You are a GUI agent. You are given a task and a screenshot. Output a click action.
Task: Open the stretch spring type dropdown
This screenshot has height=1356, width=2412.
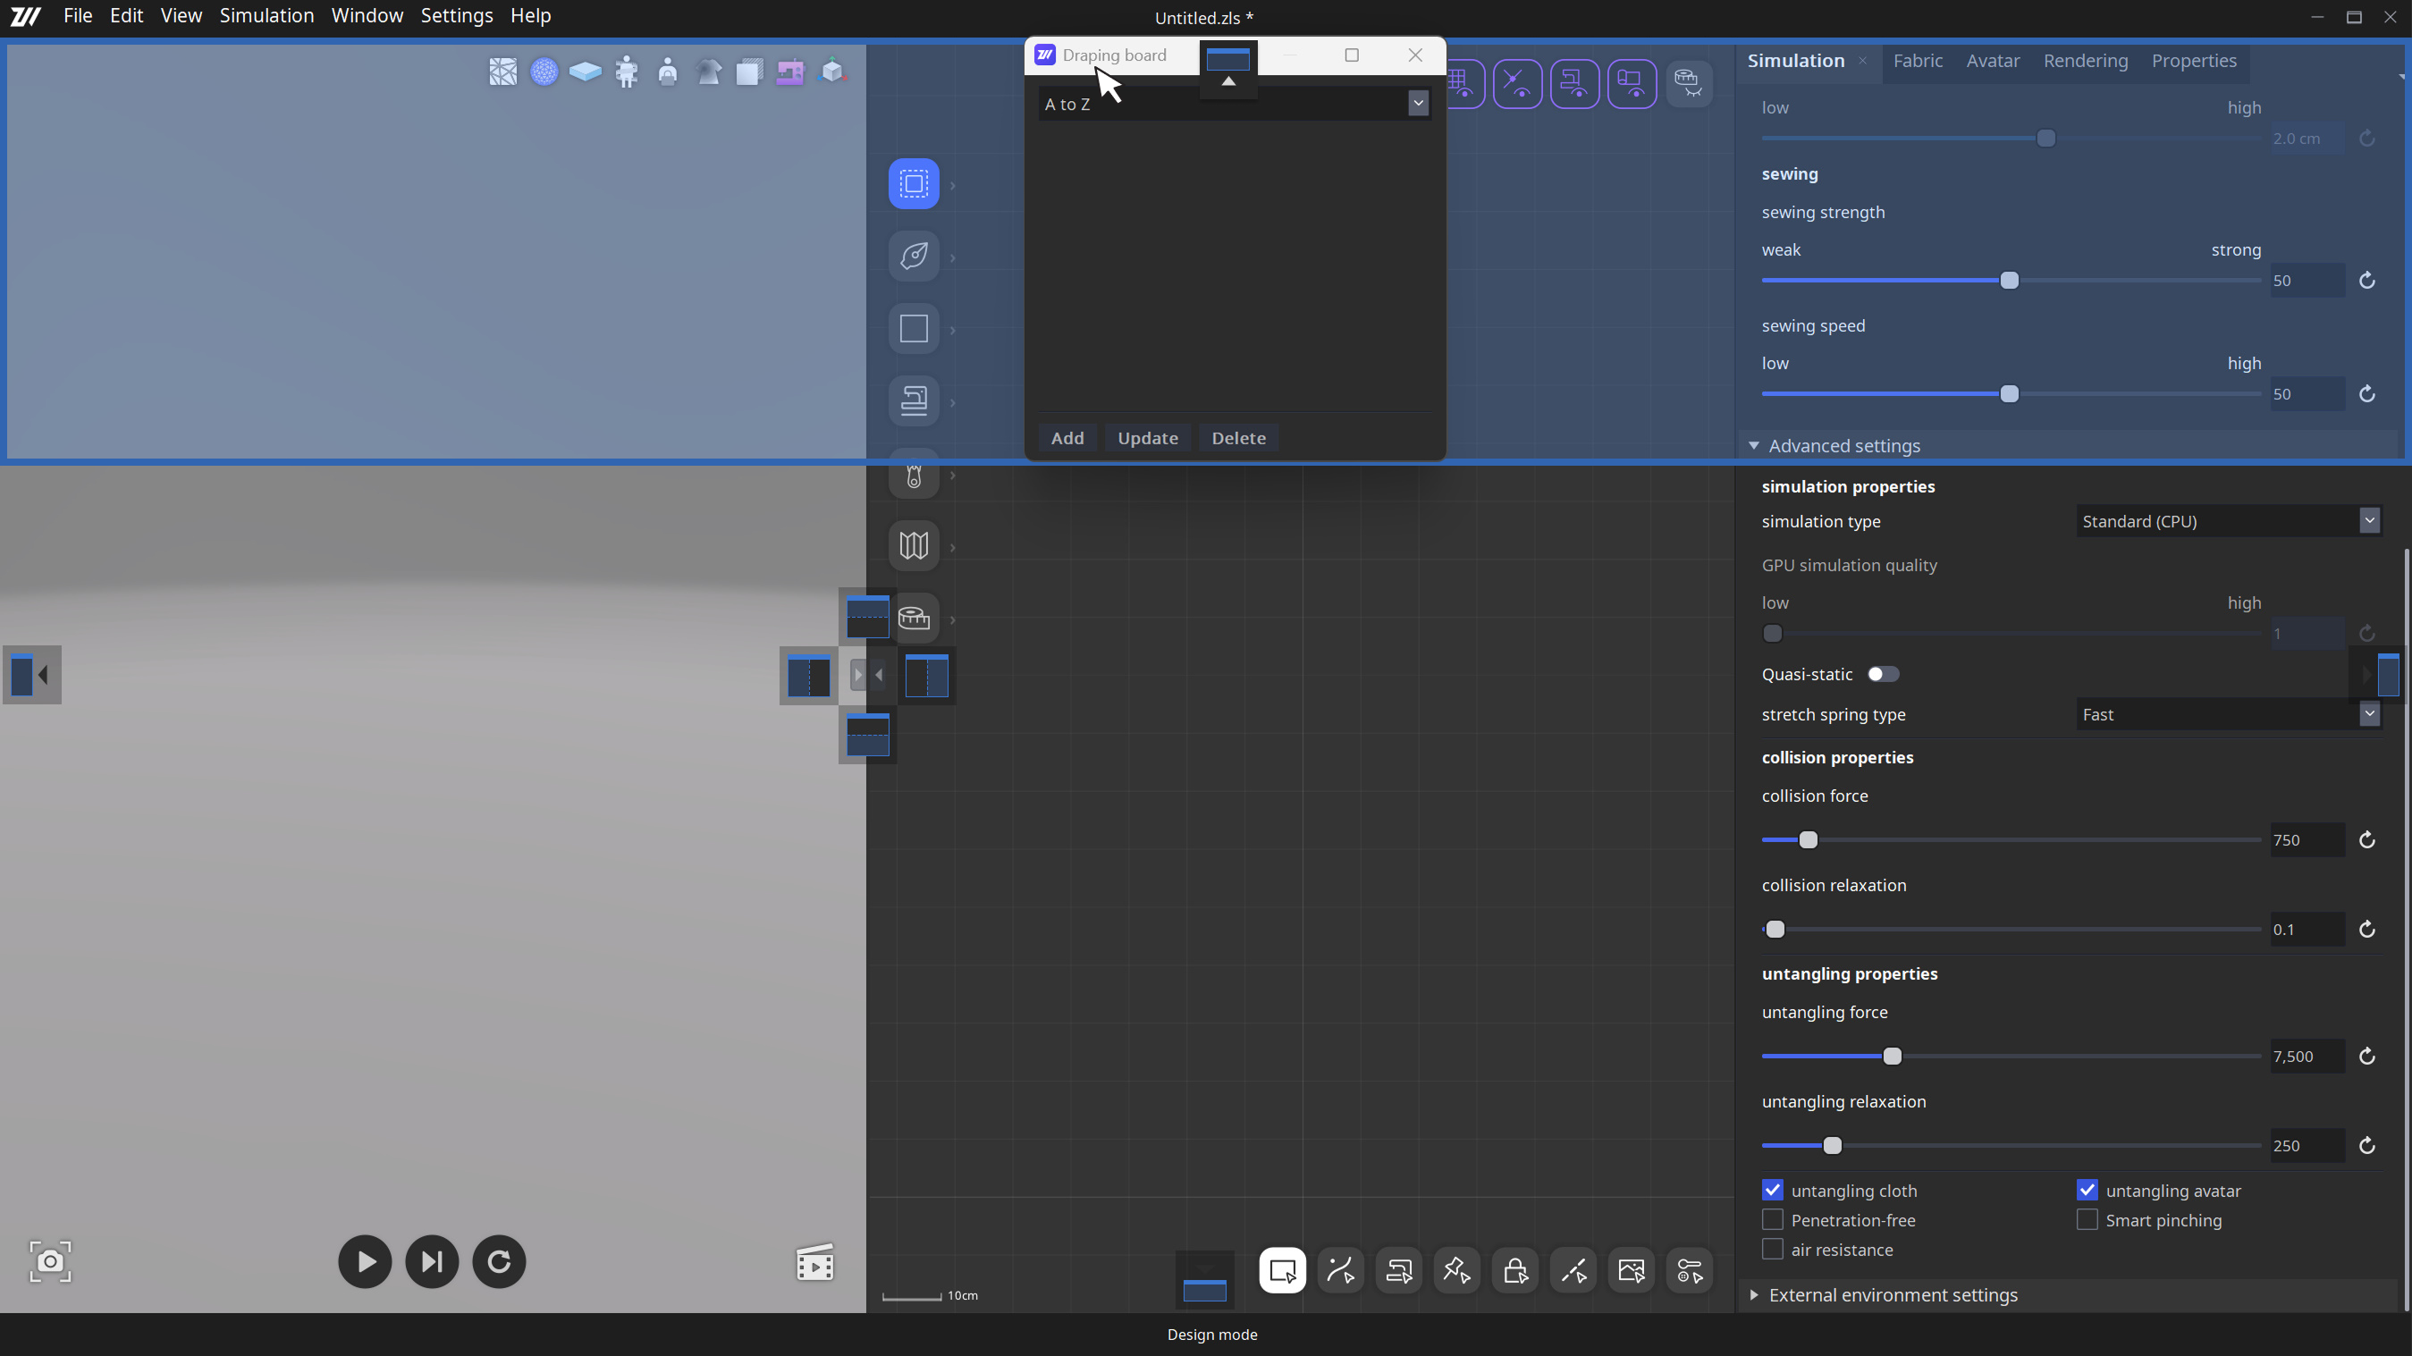2371,713
